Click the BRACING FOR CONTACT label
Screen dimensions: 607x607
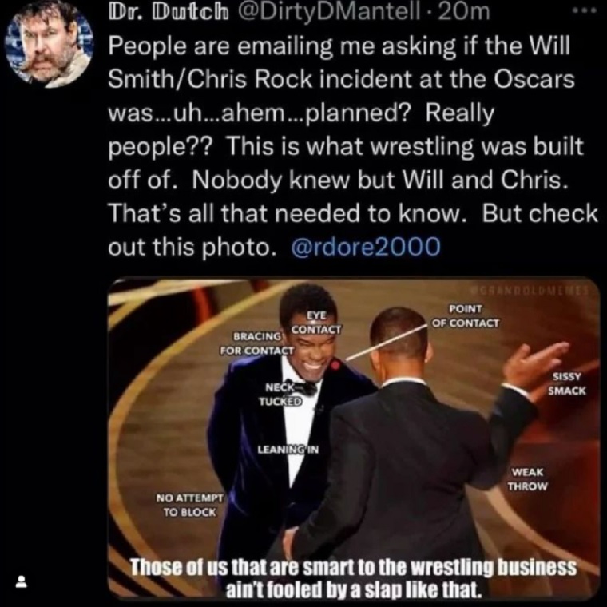[257, 343]
